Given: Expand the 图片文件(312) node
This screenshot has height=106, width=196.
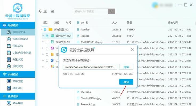Looking at the screenshot, I should (x=43, y=36).
